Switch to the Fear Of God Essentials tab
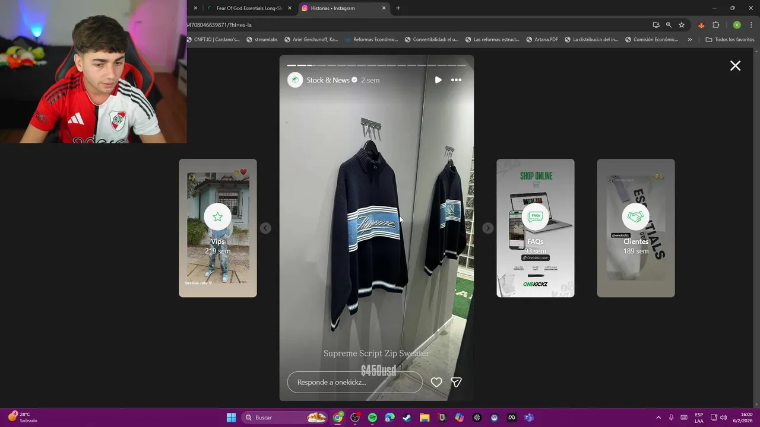 click(248, 8)
